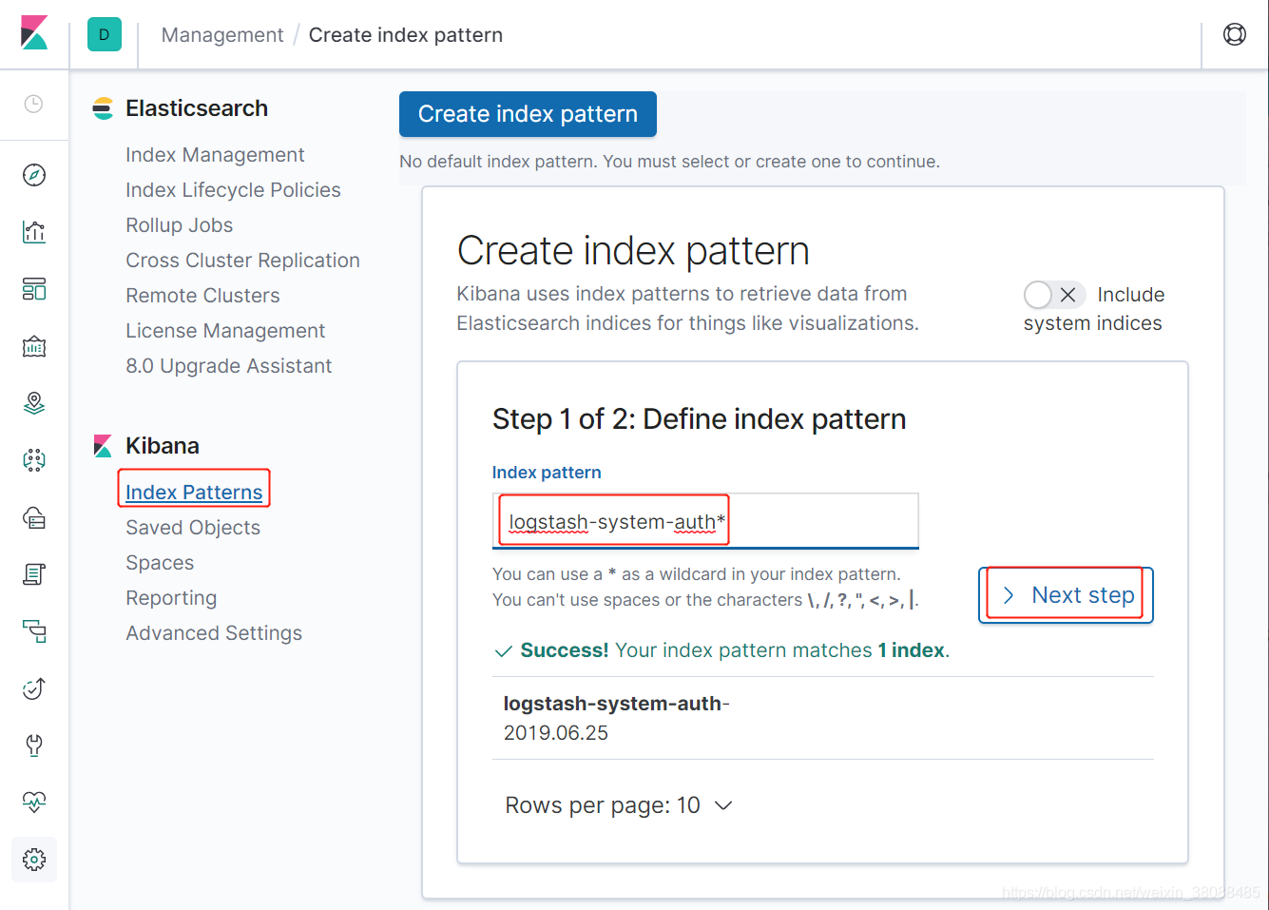1269x910 pixels.
Task: Open Stack Monitoring heartbeat icon
Action: click(x=34, y=803)
